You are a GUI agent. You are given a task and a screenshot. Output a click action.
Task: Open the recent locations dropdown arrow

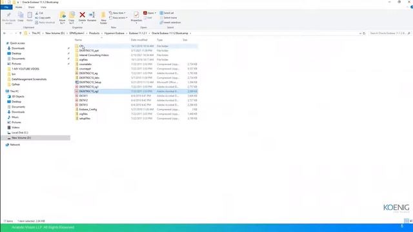pos(15,34)
